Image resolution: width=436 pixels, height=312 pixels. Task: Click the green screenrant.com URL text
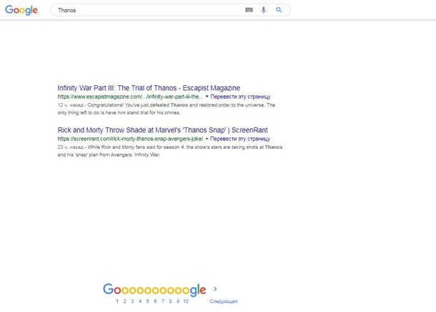(130, 139)
